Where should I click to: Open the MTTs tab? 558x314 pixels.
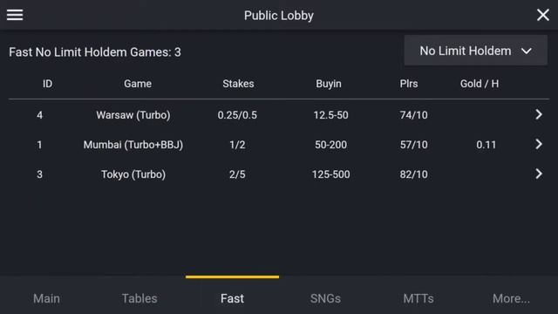click(x=418, y=298)
